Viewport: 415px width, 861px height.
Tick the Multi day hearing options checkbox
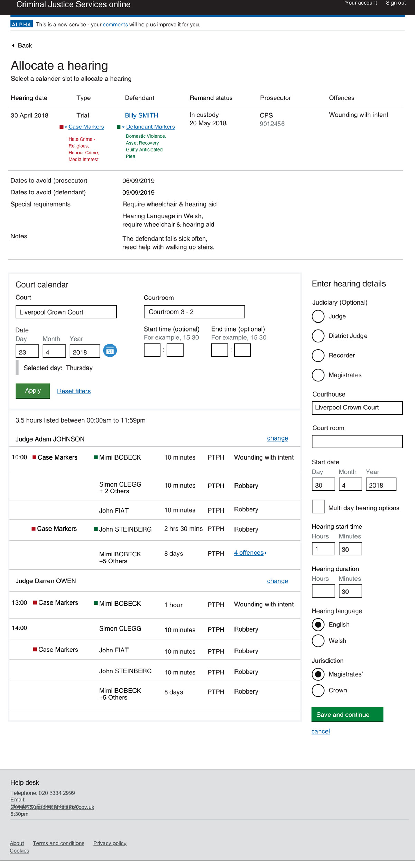point(319,507)
